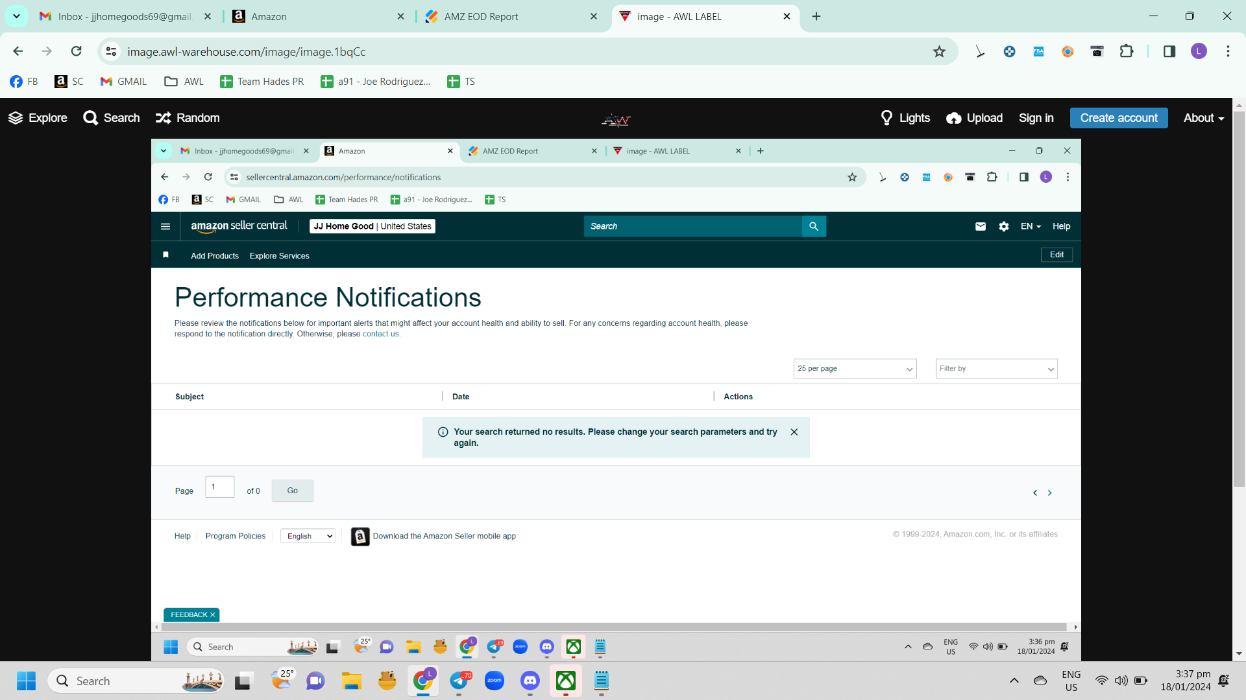This screenshot has width=1246, height=700.
Task: Open Task View from the bottom taskbar
Action: click(243, 681)
